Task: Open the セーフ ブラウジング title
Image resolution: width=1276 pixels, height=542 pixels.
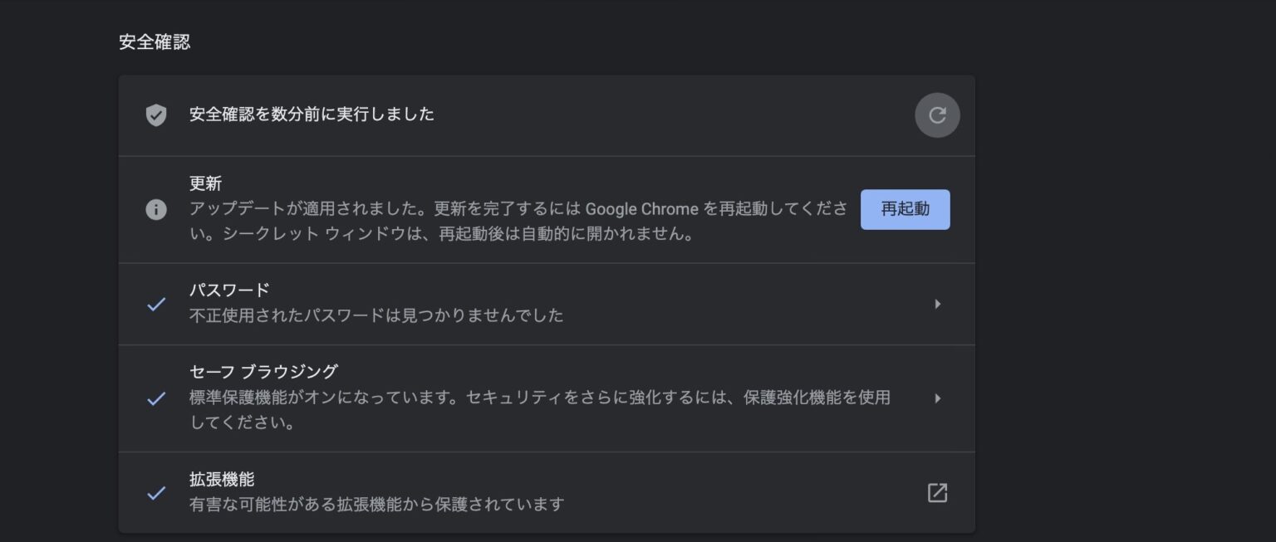Action: tap(263, 372)
